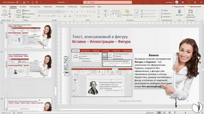This screenshot has width=204, height=114.
Task: Click the zoom slider handle in status bar
Action: click(186, 113)
